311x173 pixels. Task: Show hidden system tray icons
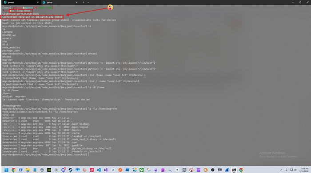281,170
